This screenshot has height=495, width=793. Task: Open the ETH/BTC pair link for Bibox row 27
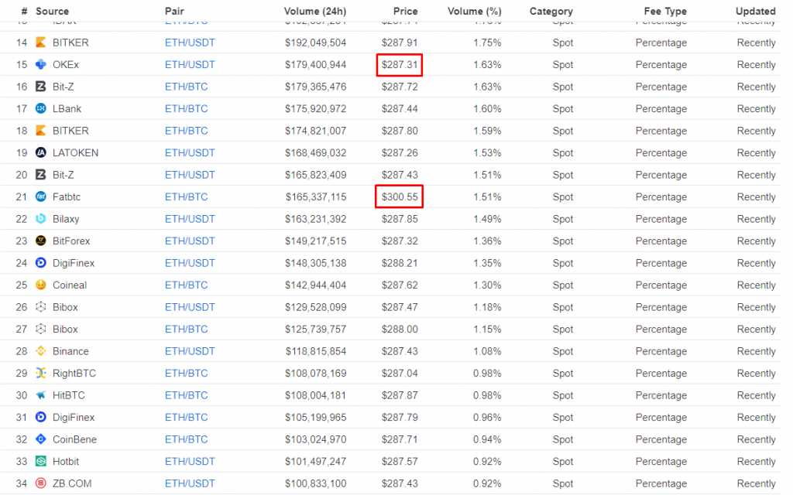187,329
